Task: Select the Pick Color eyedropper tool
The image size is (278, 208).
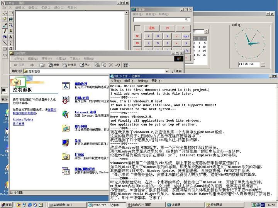Action: point(5,25)
